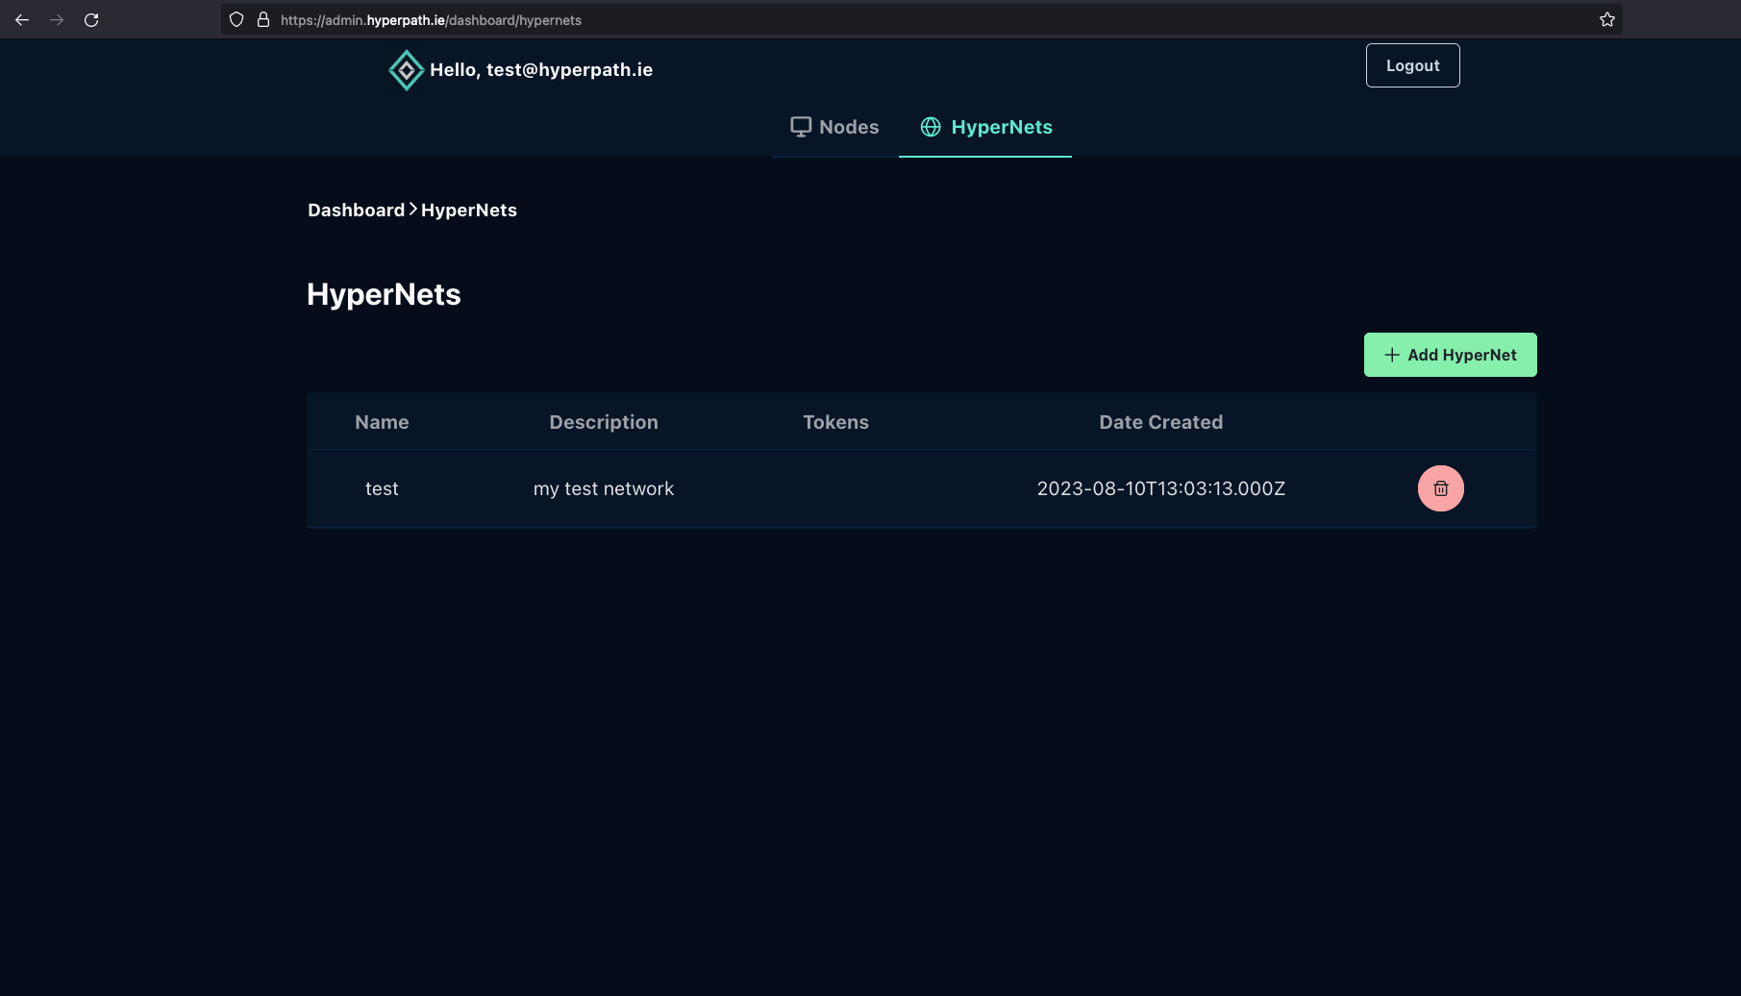Click the Logout button
The image size is (1741, 996).
click(1412, 65)
